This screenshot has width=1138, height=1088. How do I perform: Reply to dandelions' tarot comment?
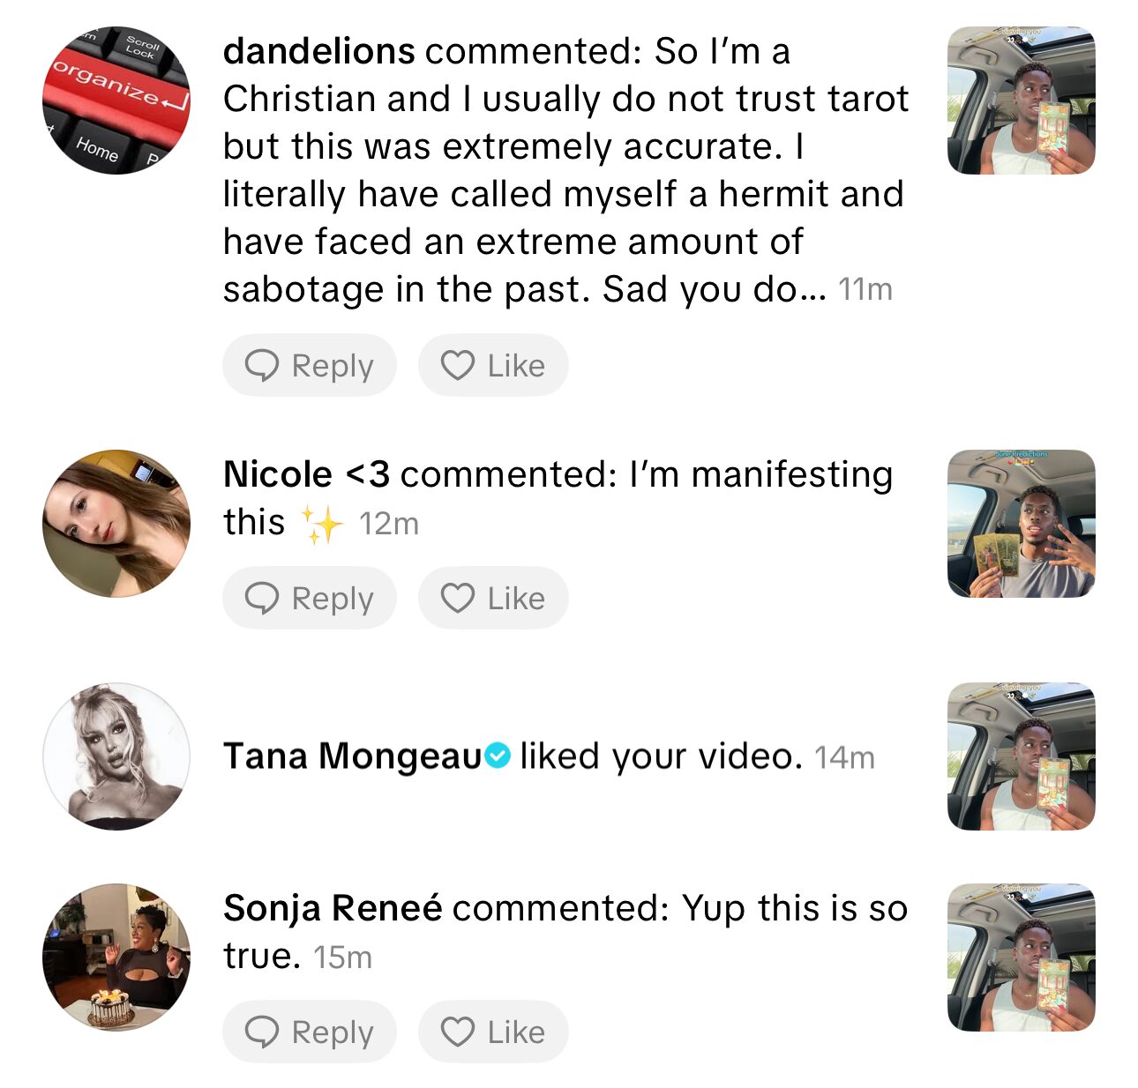coord(310,365)
